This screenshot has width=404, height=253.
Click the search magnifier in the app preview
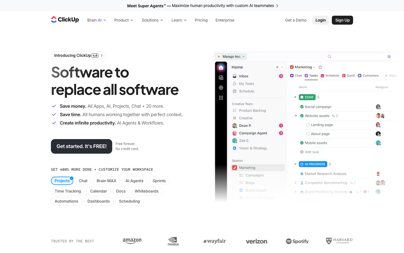[329, 57]
